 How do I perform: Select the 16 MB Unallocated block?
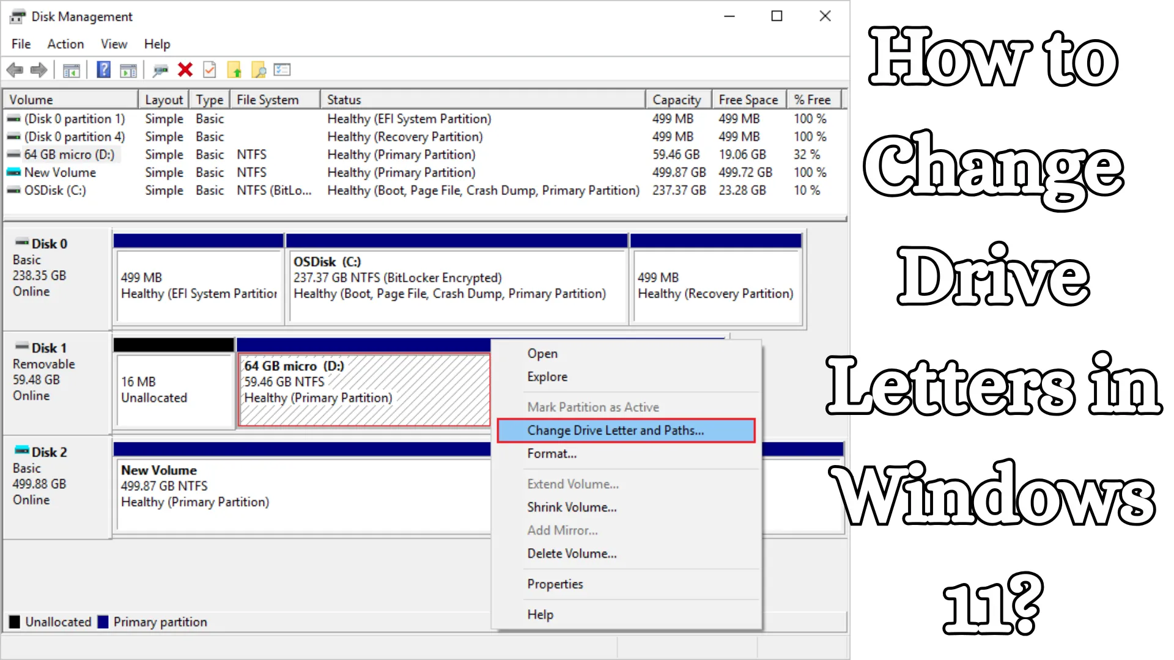tap(174, 389)
